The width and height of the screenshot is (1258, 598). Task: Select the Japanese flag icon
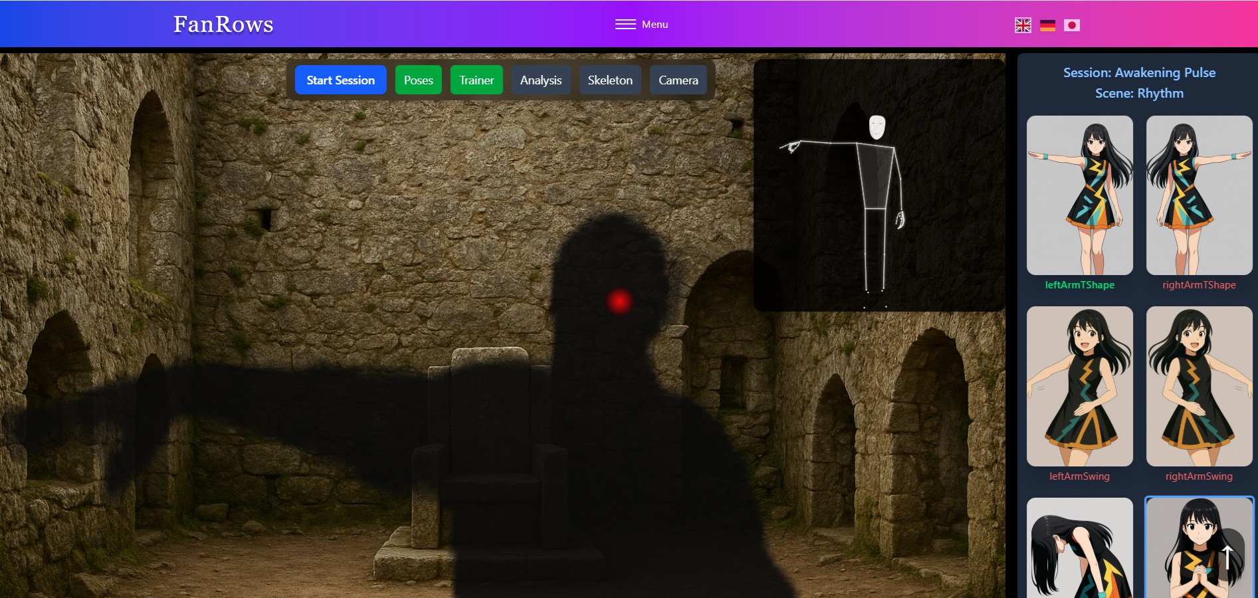[x=1071, y=25]
